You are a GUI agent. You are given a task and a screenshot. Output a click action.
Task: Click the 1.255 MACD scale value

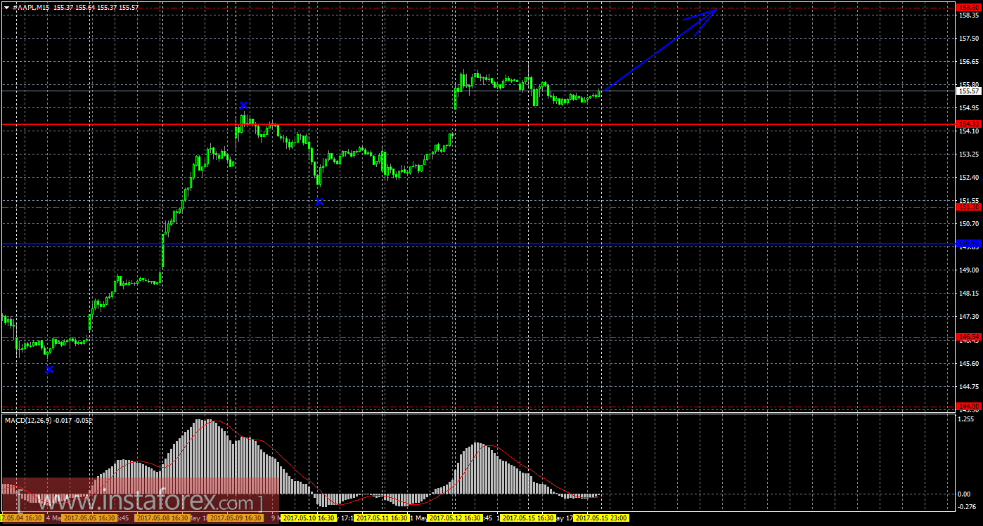pos(967,419)
